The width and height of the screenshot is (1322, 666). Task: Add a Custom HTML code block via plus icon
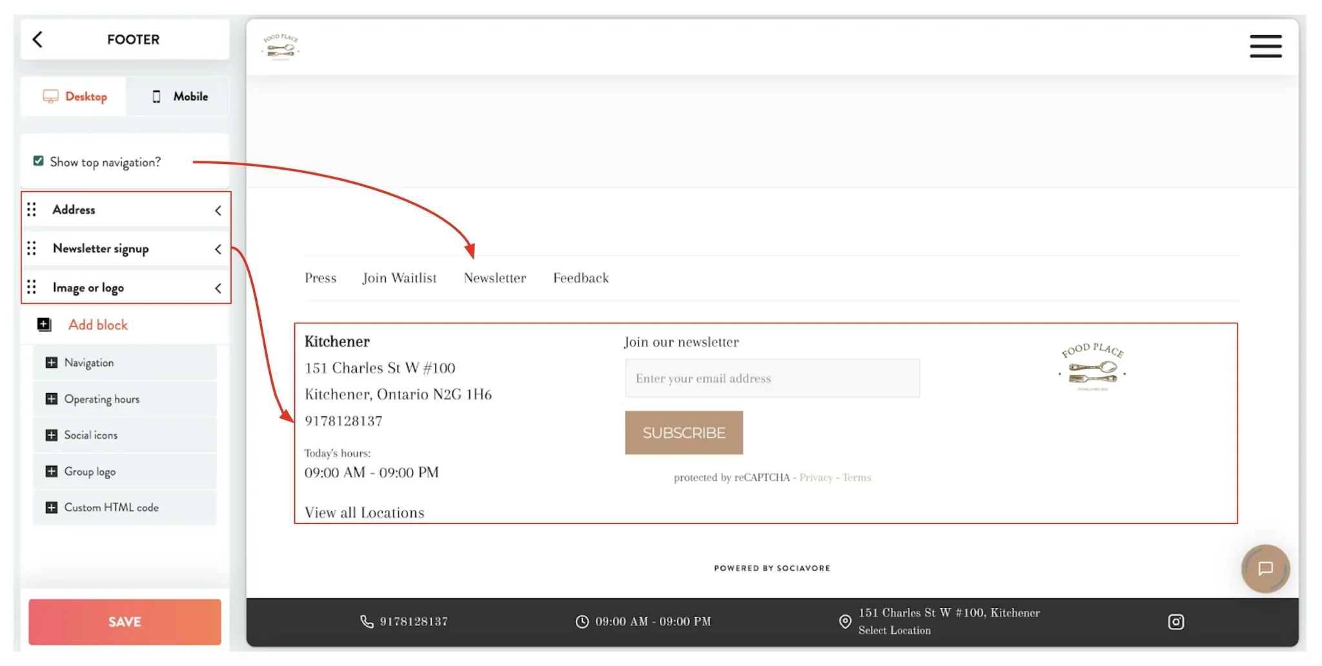tap(52, 507)
